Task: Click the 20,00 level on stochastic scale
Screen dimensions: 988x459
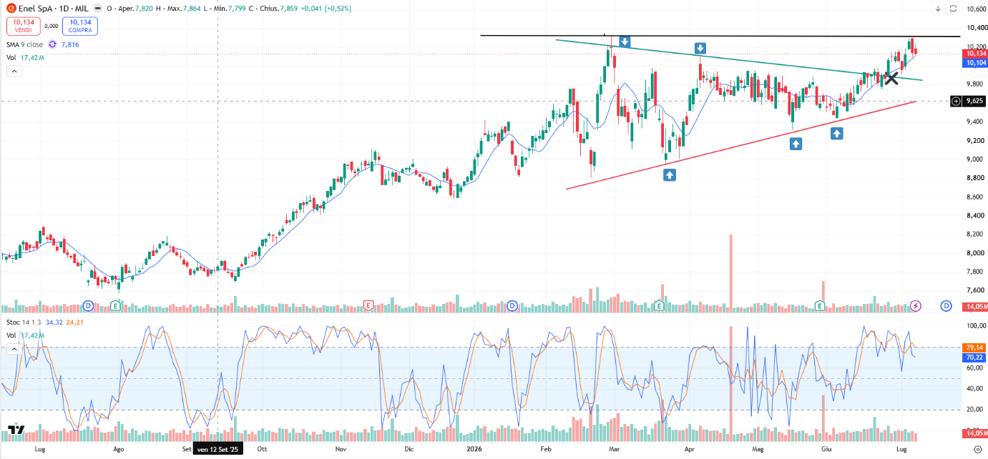Action: point(975,410)
